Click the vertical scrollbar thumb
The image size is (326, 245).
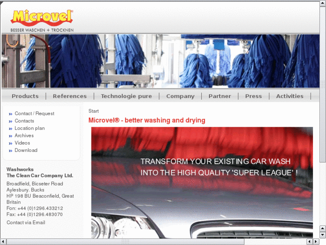(323, 84)
